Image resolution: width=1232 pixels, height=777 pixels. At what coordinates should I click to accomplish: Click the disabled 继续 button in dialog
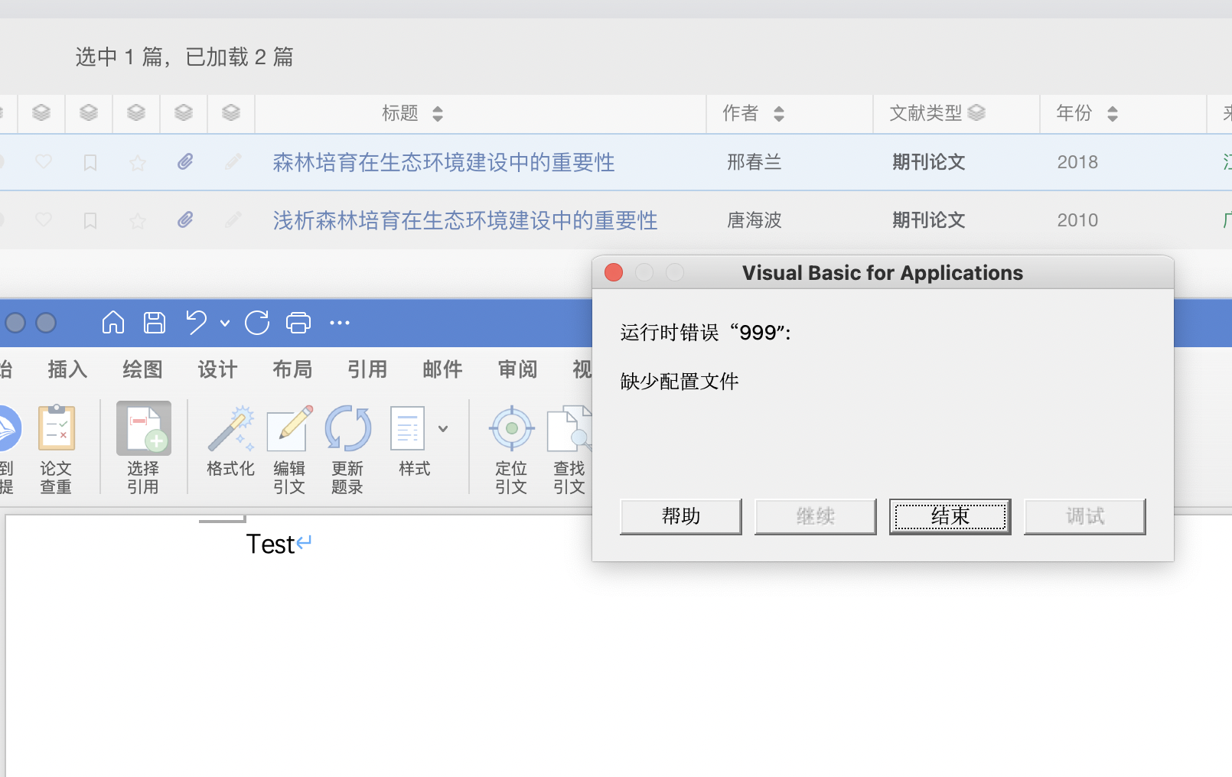pos(816,516)
